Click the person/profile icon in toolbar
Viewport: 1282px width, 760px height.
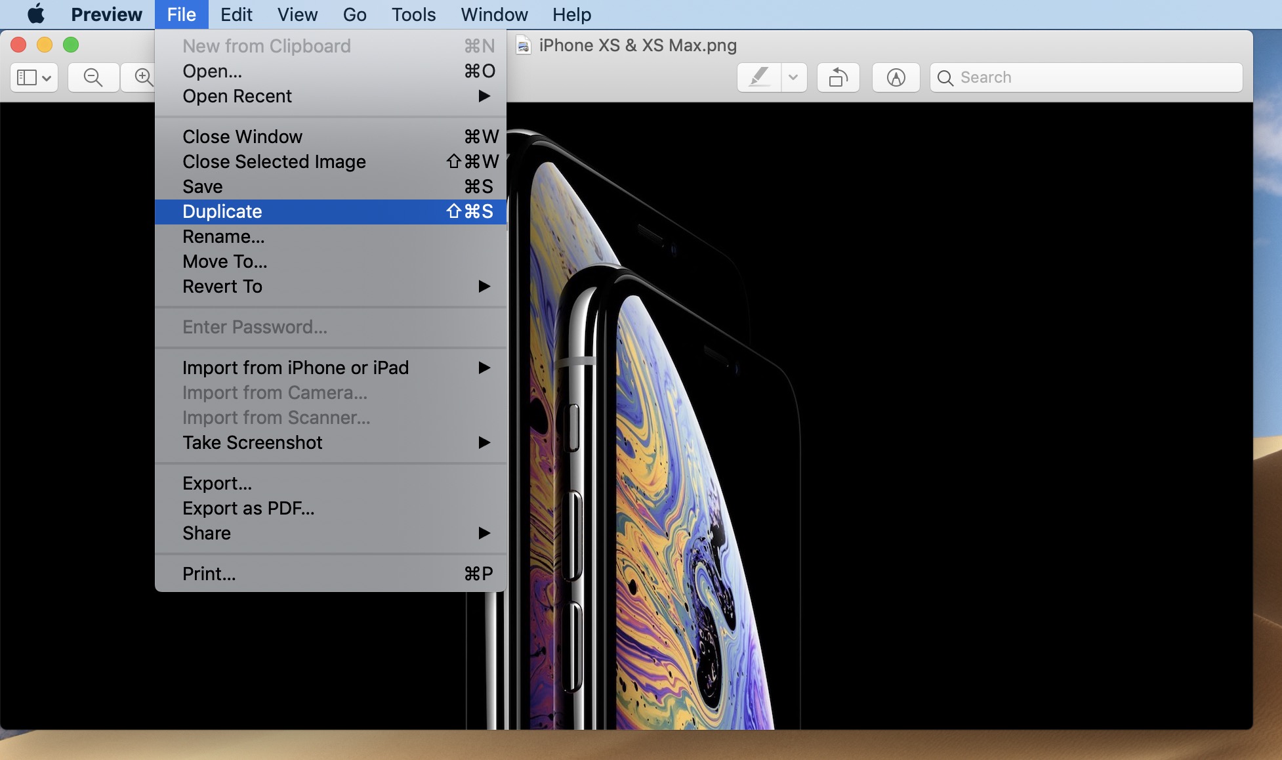pos(897,76)
